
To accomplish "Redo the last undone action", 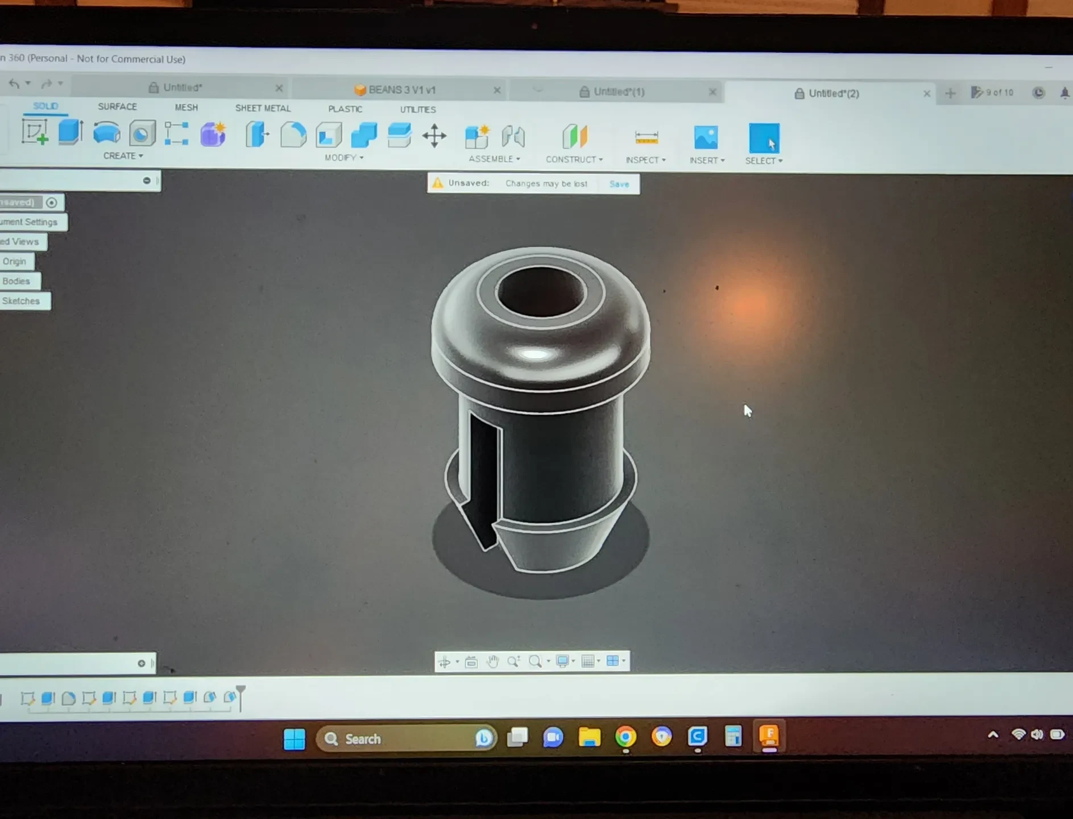I will pyautogui.click(x=47, y=84).
